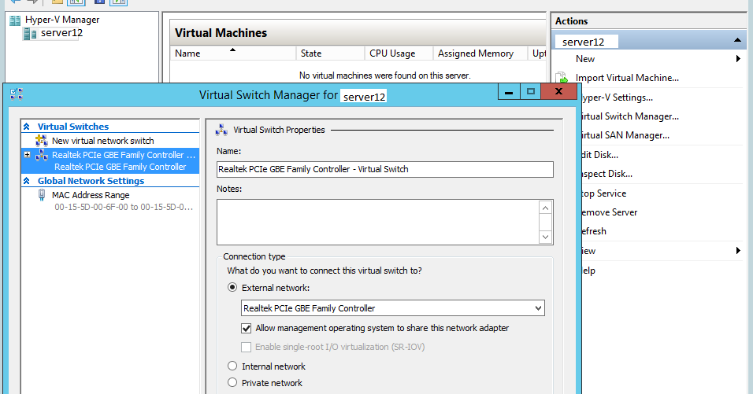Open the New submenu arrow in Actions
Screen dimensions: 753x394
(x=738, y=59)
